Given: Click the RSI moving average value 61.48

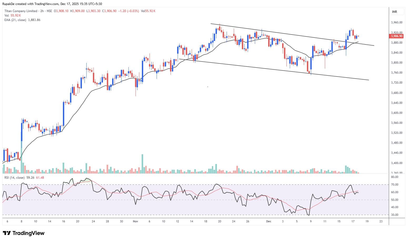Looking at the screenshot, I should click(x=40, y=178).
